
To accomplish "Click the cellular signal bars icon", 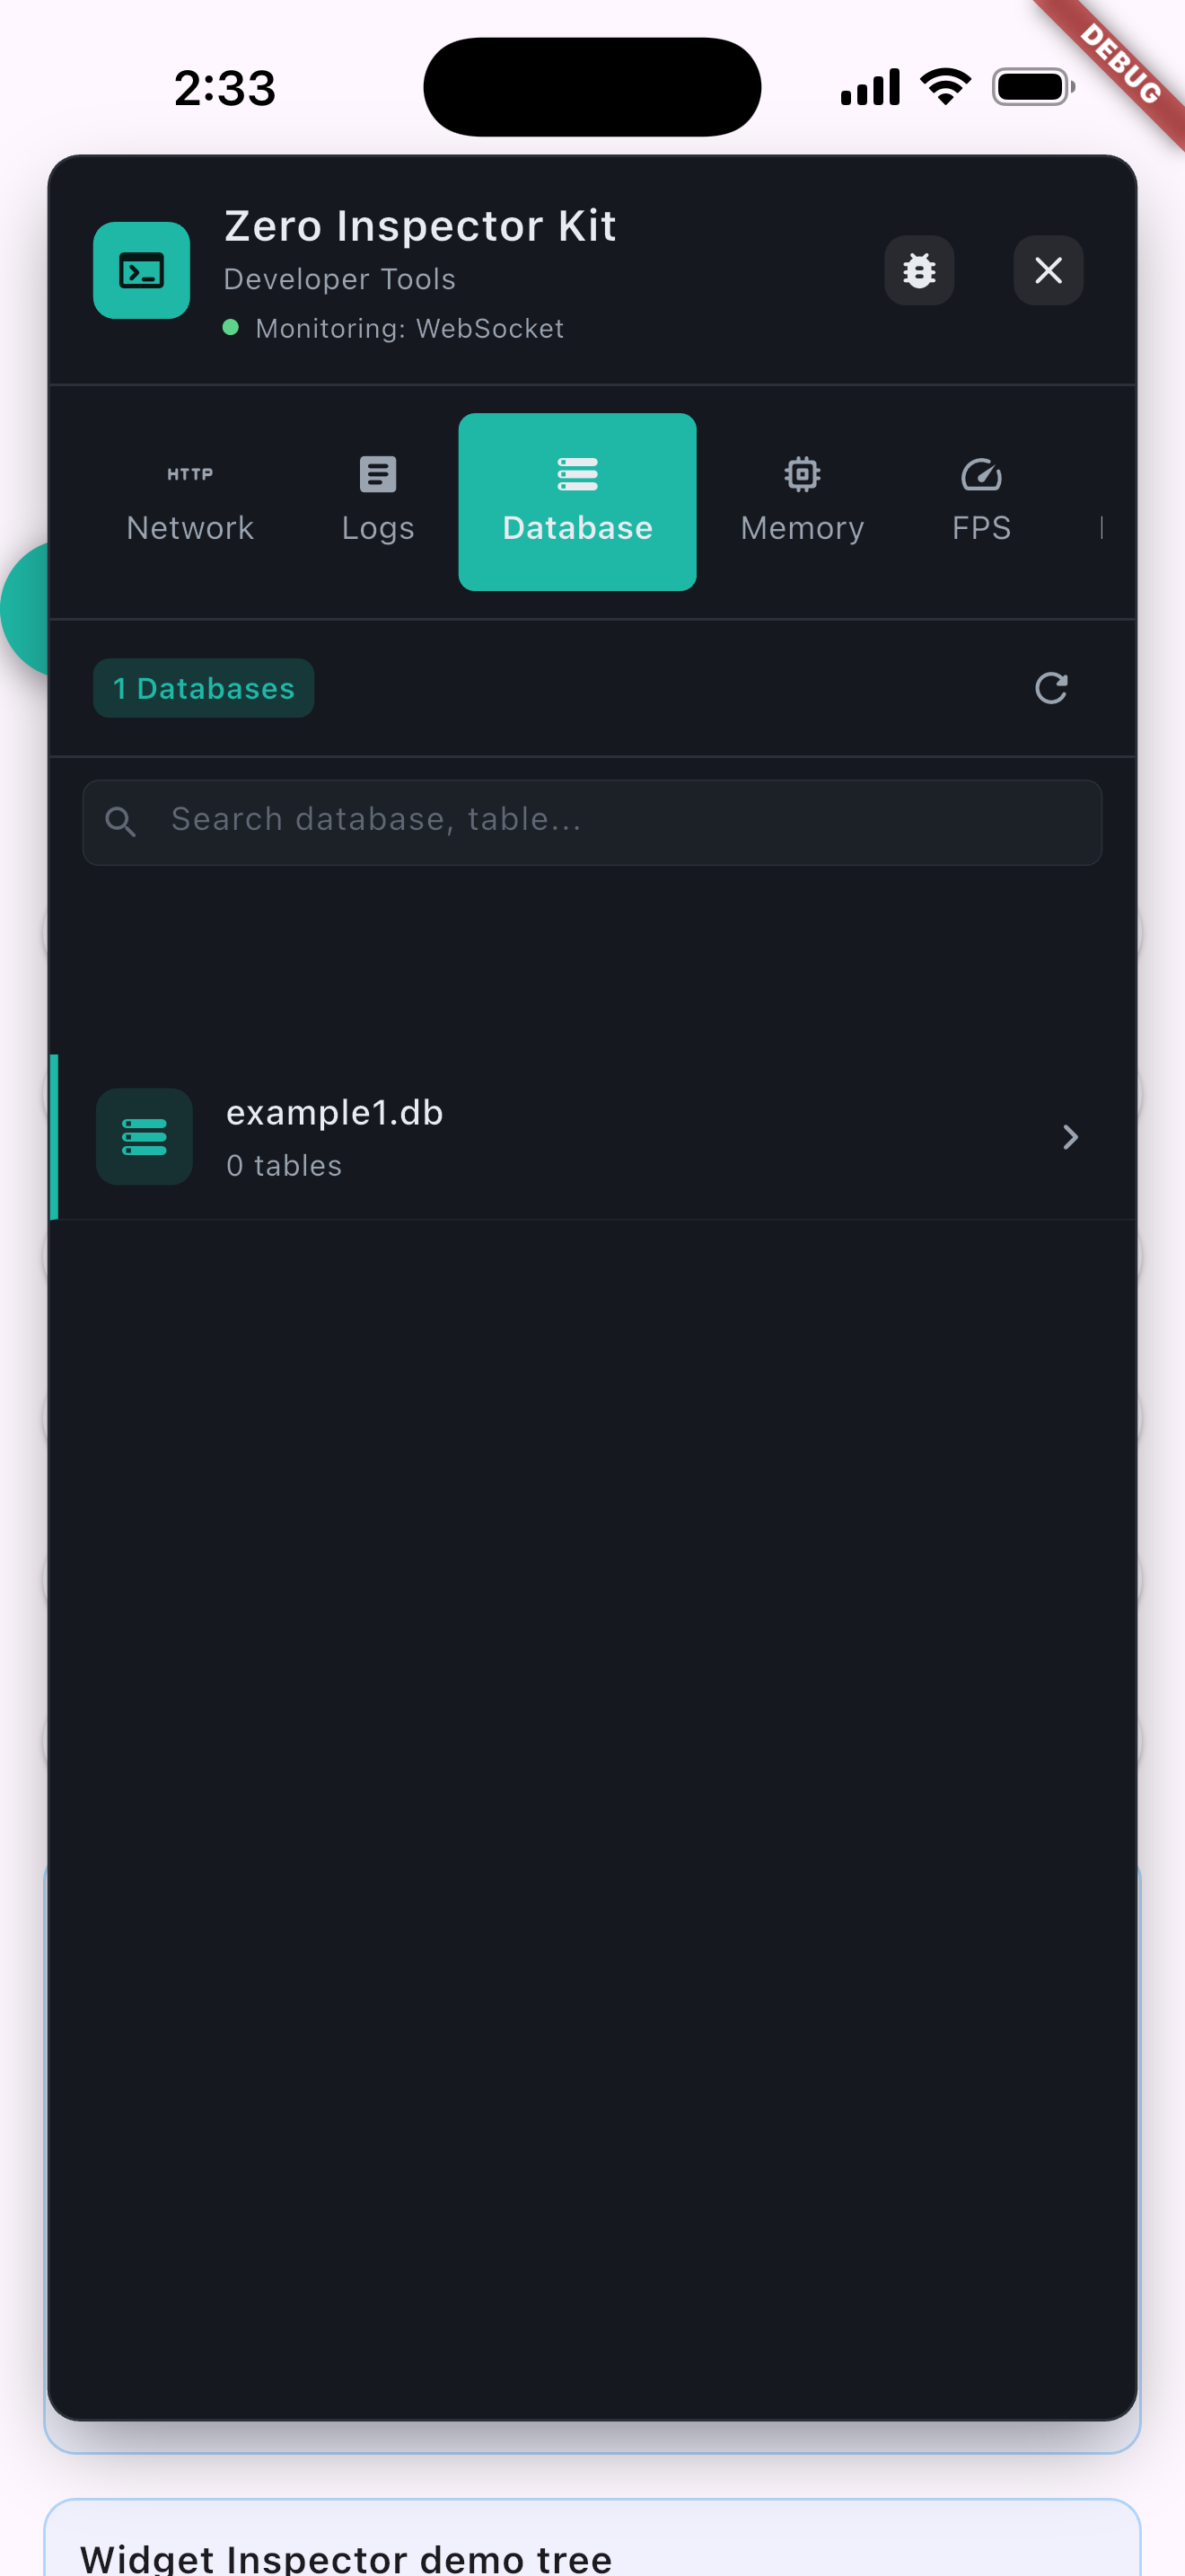I will point(870,87).
